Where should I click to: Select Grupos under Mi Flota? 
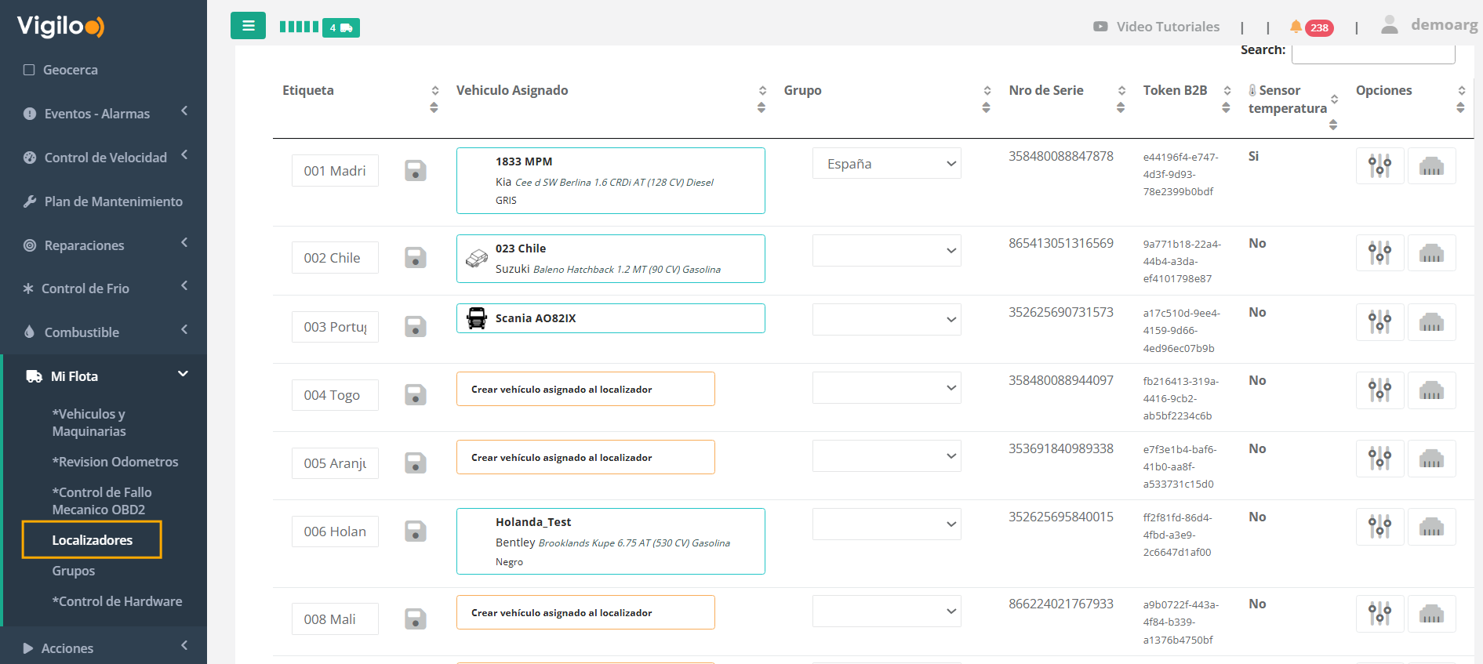point(74,571)
